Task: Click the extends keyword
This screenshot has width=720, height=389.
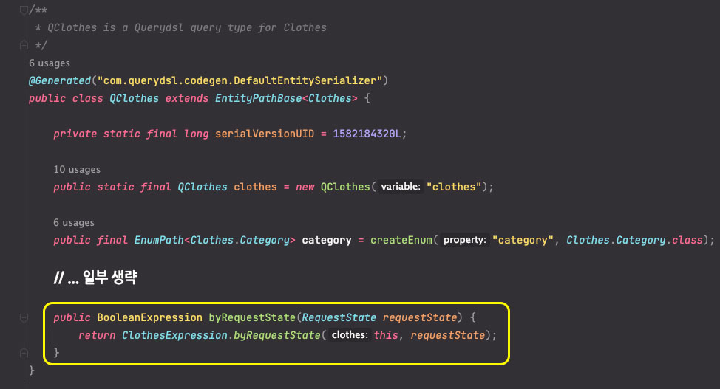Action: coord(187,99)
